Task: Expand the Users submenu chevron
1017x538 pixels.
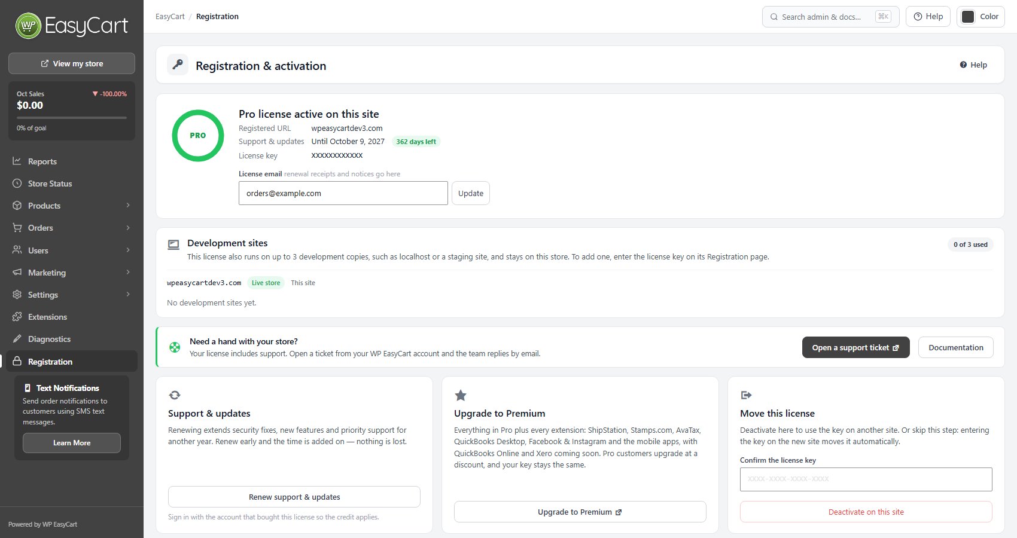Action: coord(128,250)
